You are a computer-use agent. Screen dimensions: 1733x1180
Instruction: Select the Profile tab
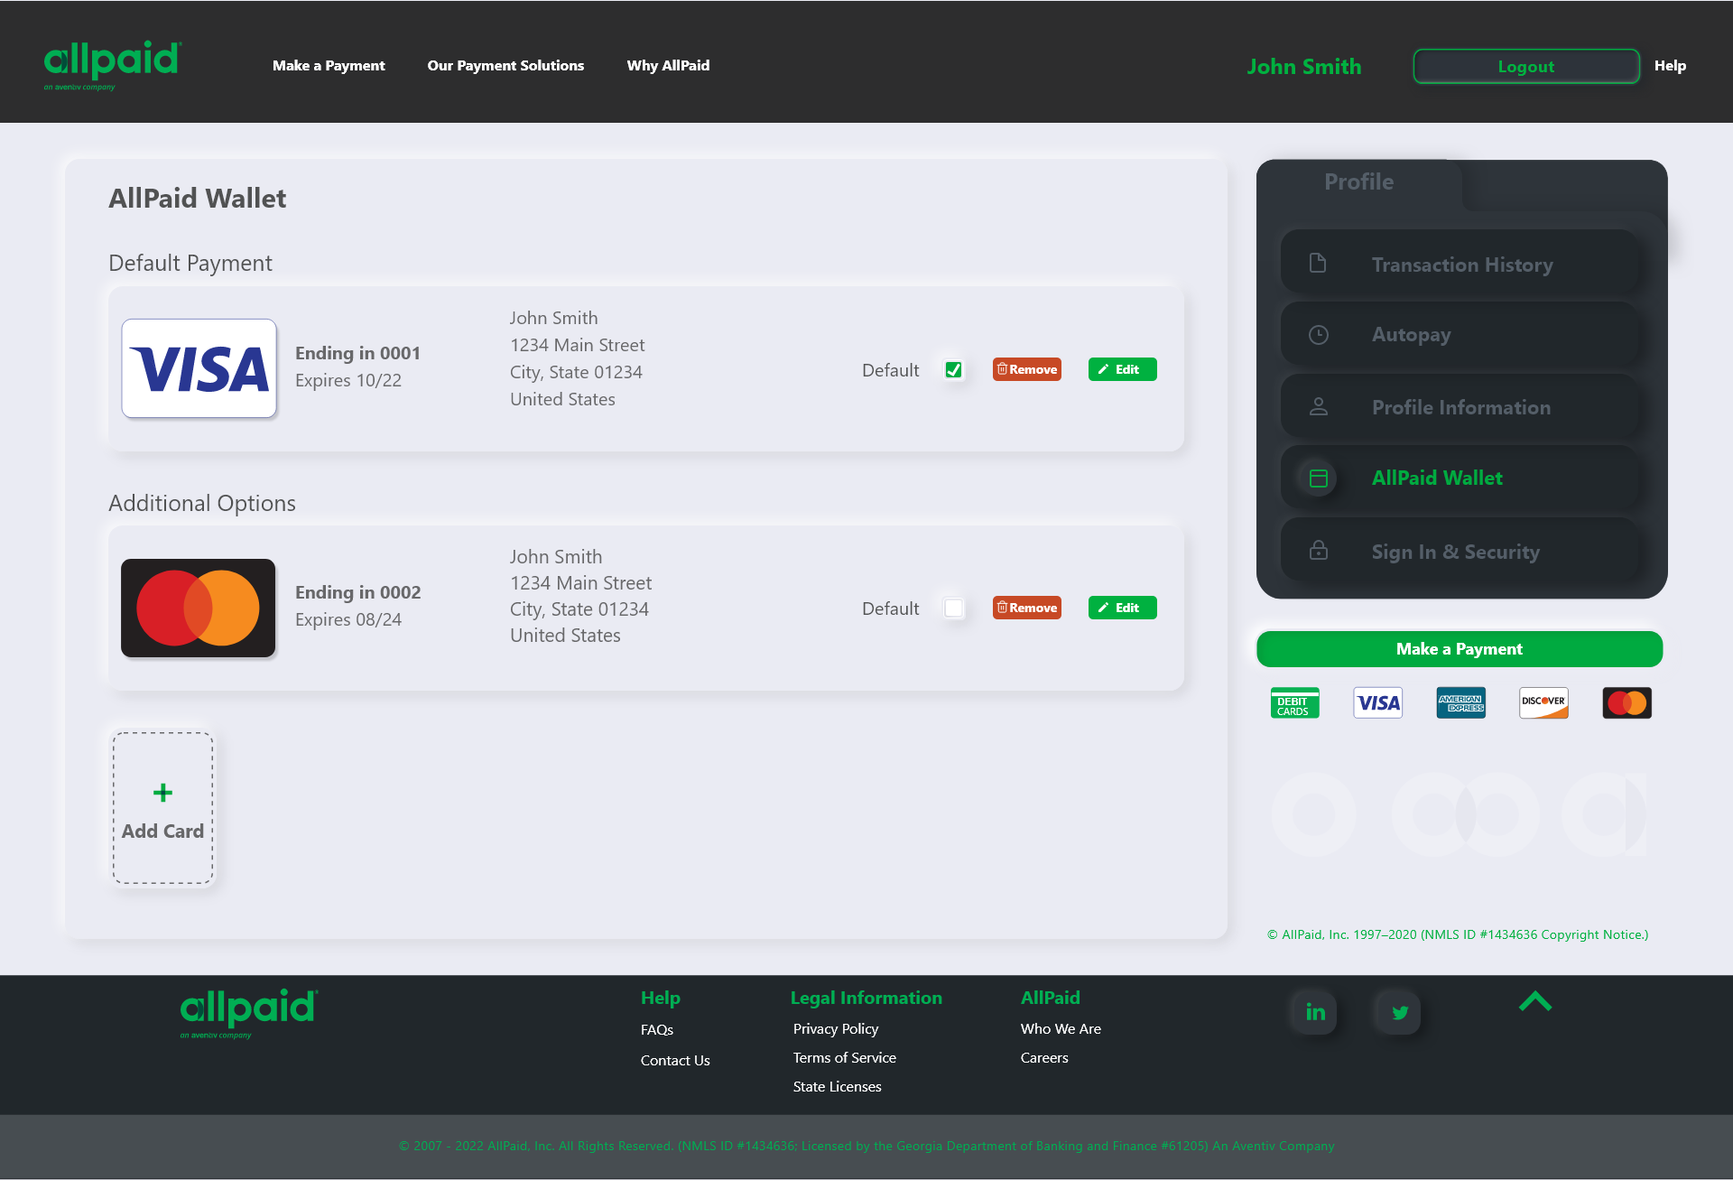tap(1358, 182)
